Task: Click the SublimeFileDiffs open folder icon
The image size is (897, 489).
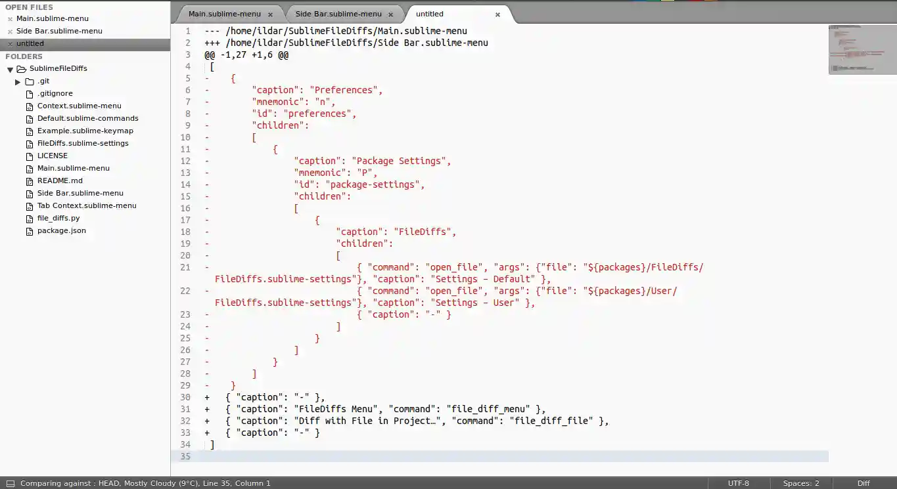Action: click(x=21, y=69)
